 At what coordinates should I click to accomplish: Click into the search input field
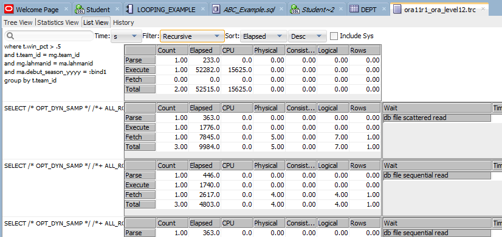coord(49,36)
